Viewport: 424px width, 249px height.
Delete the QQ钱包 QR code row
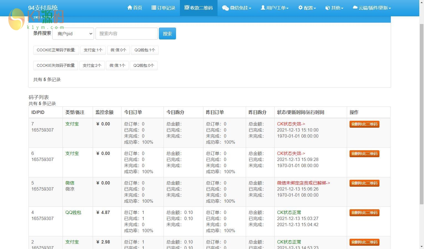(364, 213)
